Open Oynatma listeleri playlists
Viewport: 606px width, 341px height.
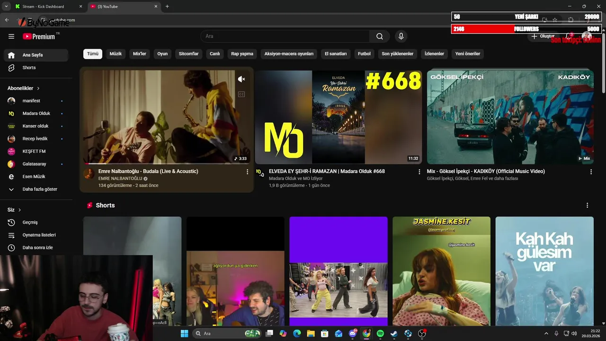click(36, 235)
